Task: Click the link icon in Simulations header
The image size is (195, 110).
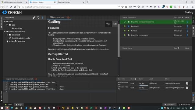Action: click(x=34, y=18)
